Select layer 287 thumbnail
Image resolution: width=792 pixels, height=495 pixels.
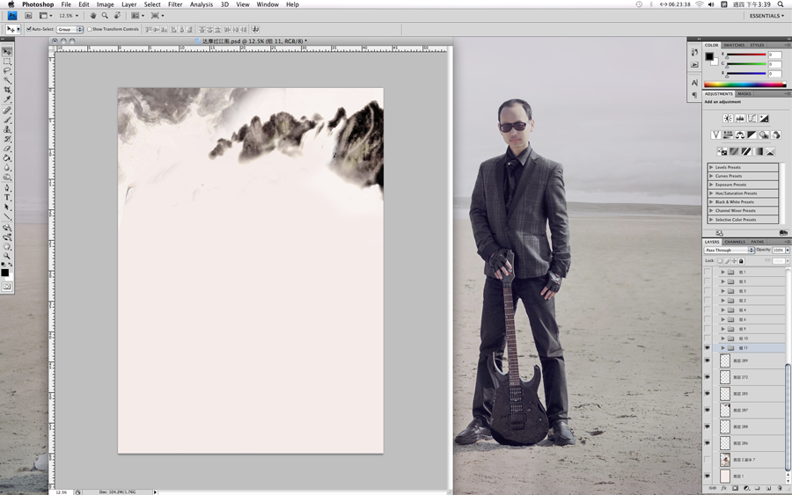(x=725, y=411)
